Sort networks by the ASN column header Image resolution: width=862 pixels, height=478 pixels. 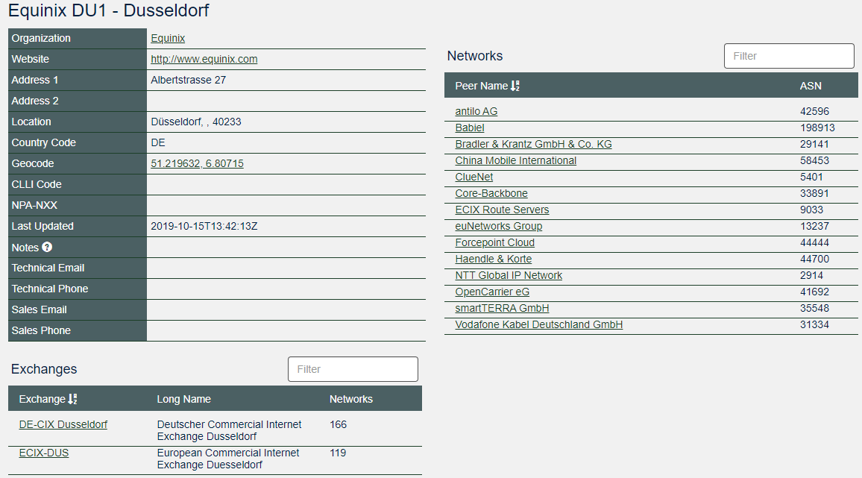point(811,86)
